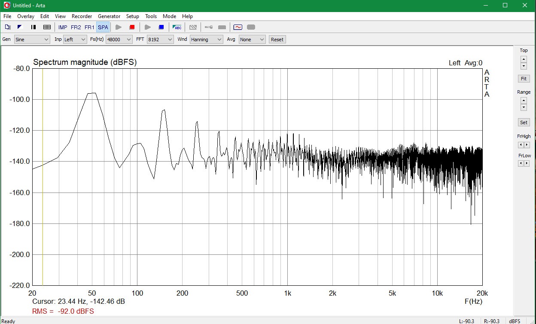Image resolution: width=536 pixels, height=324 pixels.
Task: Click the Spectrum magnitude (dBFS) title
Action: [85, 62]
